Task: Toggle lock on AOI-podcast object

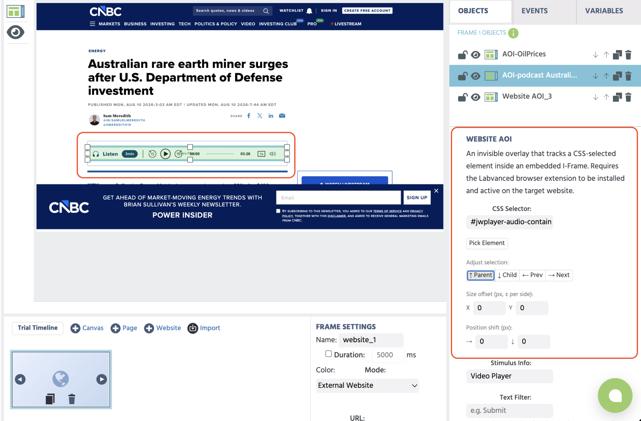Action: [463, 76]
